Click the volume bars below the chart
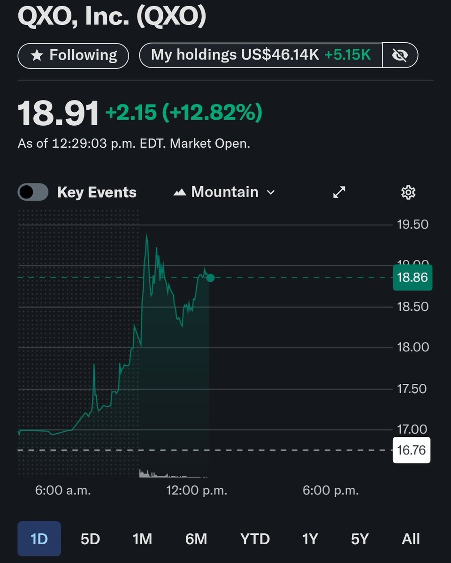Image resolution: width=451 pixels, height=563 pixels. [x=174, y=474]
